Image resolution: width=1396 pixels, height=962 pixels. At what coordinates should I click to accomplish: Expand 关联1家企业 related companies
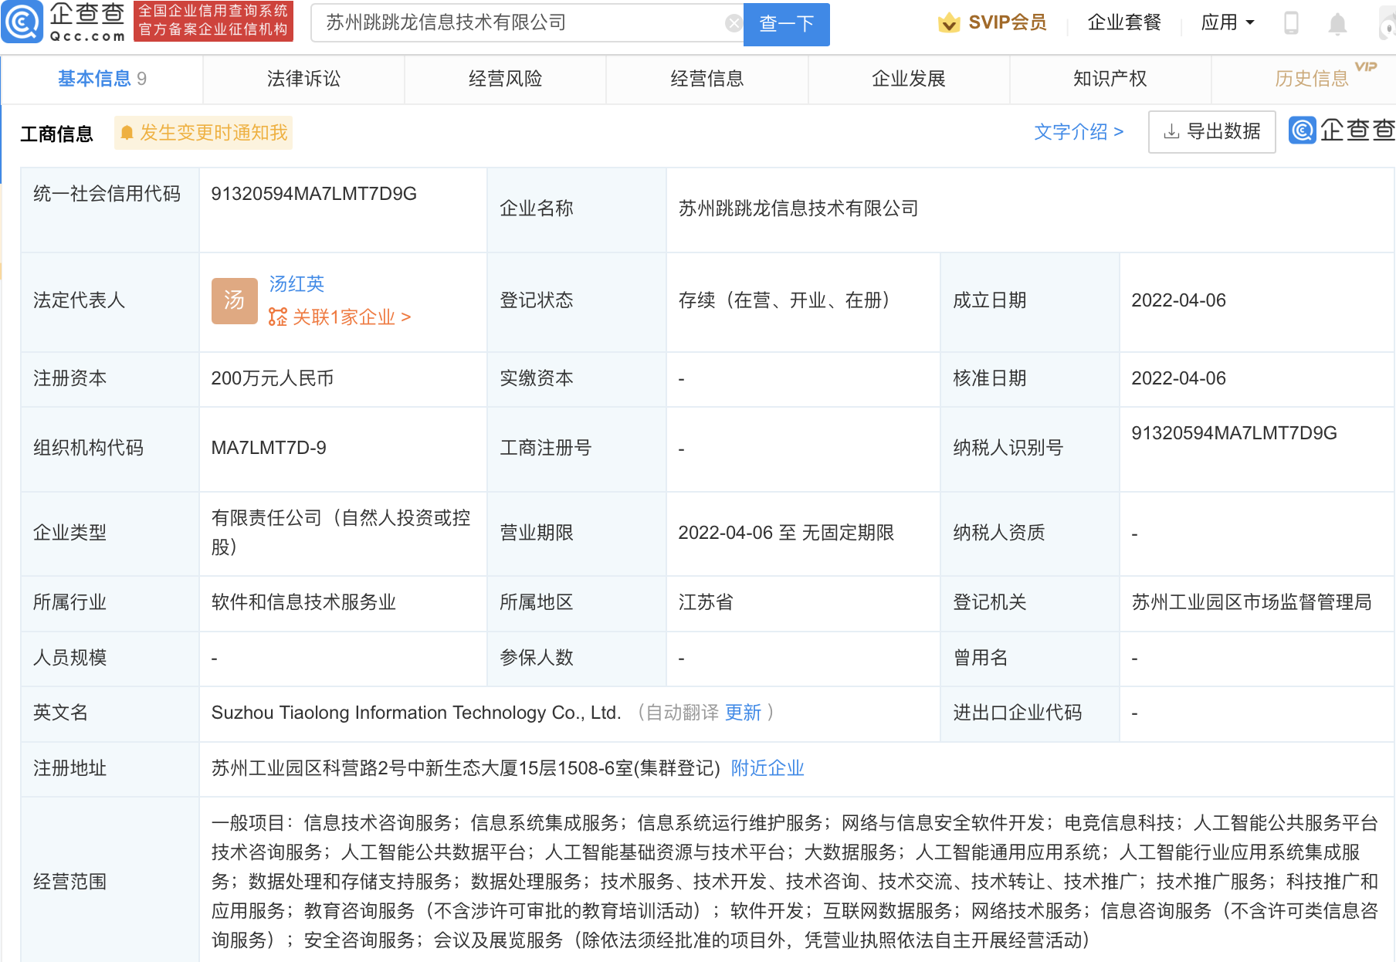click(x=347, y=317)
